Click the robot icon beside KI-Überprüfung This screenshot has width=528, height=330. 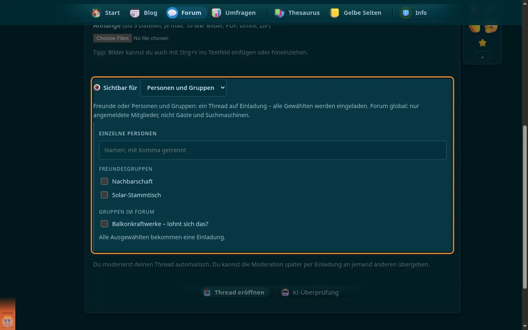285,292
